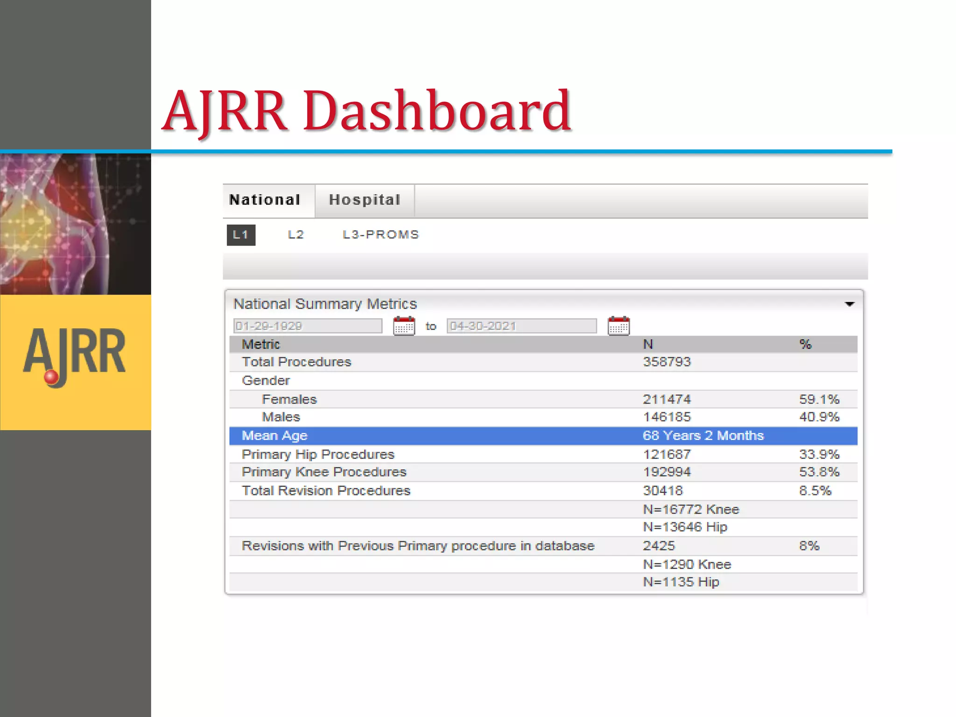The width and height of the screenshot is (956, 717).
Task: Click the value 30418
Action: coord(663,491)
